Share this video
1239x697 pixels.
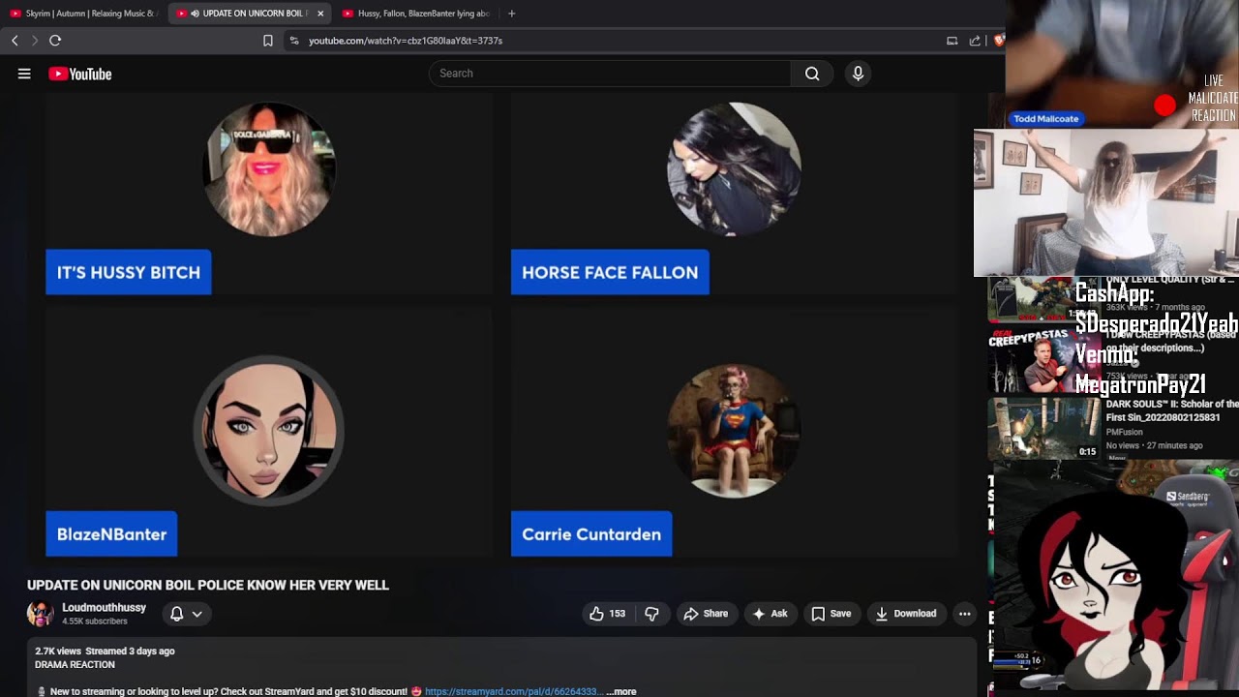706,614
